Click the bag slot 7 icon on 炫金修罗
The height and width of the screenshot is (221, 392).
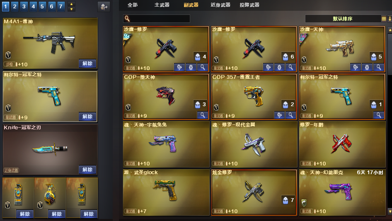pyautogui.click(x=288, y=200)
